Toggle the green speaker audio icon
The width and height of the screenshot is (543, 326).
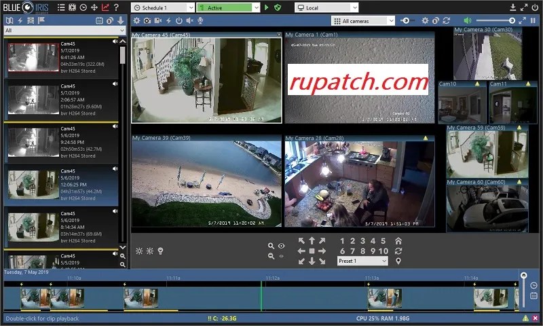tap(468, 21)
